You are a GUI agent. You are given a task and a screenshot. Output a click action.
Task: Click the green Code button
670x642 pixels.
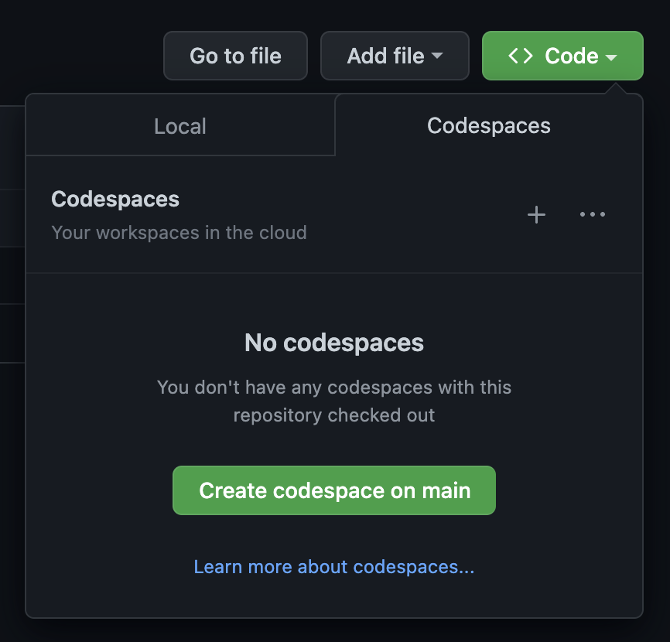[x=562, y=55]
